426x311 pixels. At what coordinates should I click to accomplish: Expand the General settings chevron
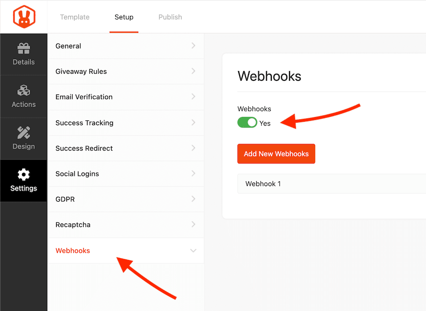click(x=193, y=46)
